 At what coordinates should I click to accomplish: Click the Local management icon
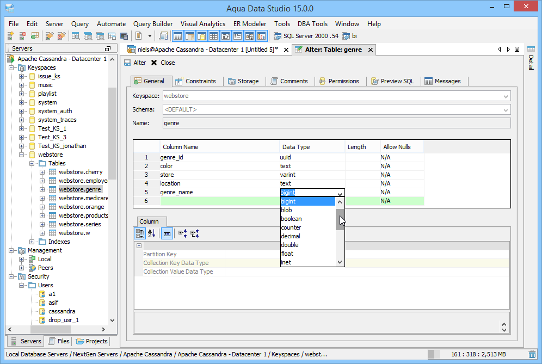click(x=32, y=259)
